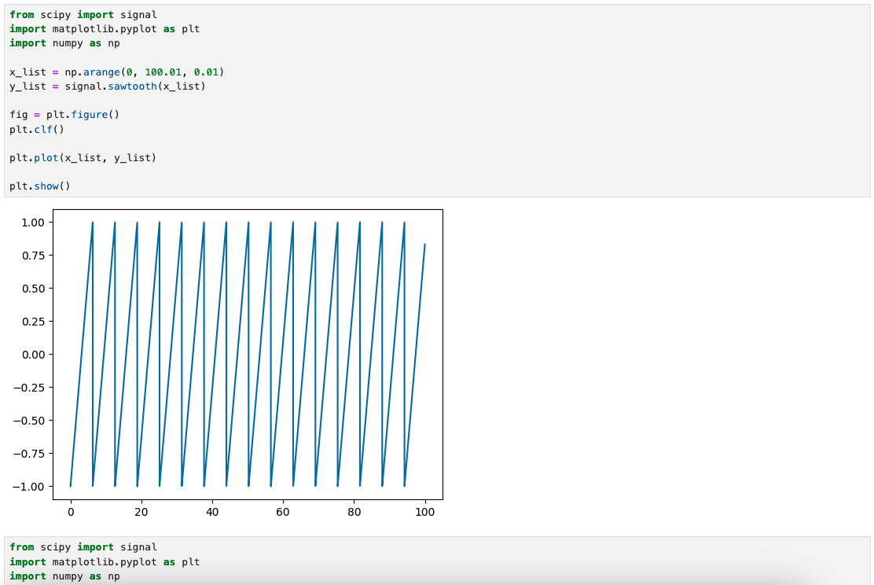Click the 100 x-axis tick label
The image size is (874, 585).
click(x=424, y=512)
